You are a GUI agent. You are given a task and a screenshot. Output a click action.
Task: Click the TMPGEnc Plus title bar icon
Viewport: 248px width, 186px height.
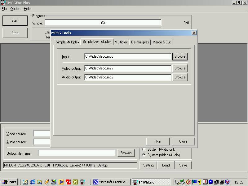coord(3,3)
